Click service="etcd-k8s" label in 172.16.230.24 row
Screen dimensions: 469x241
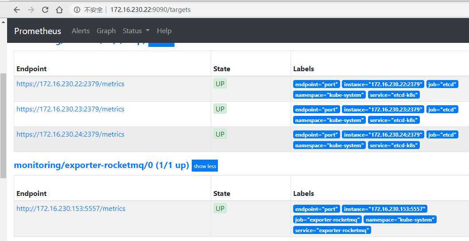tap(394, 145)
